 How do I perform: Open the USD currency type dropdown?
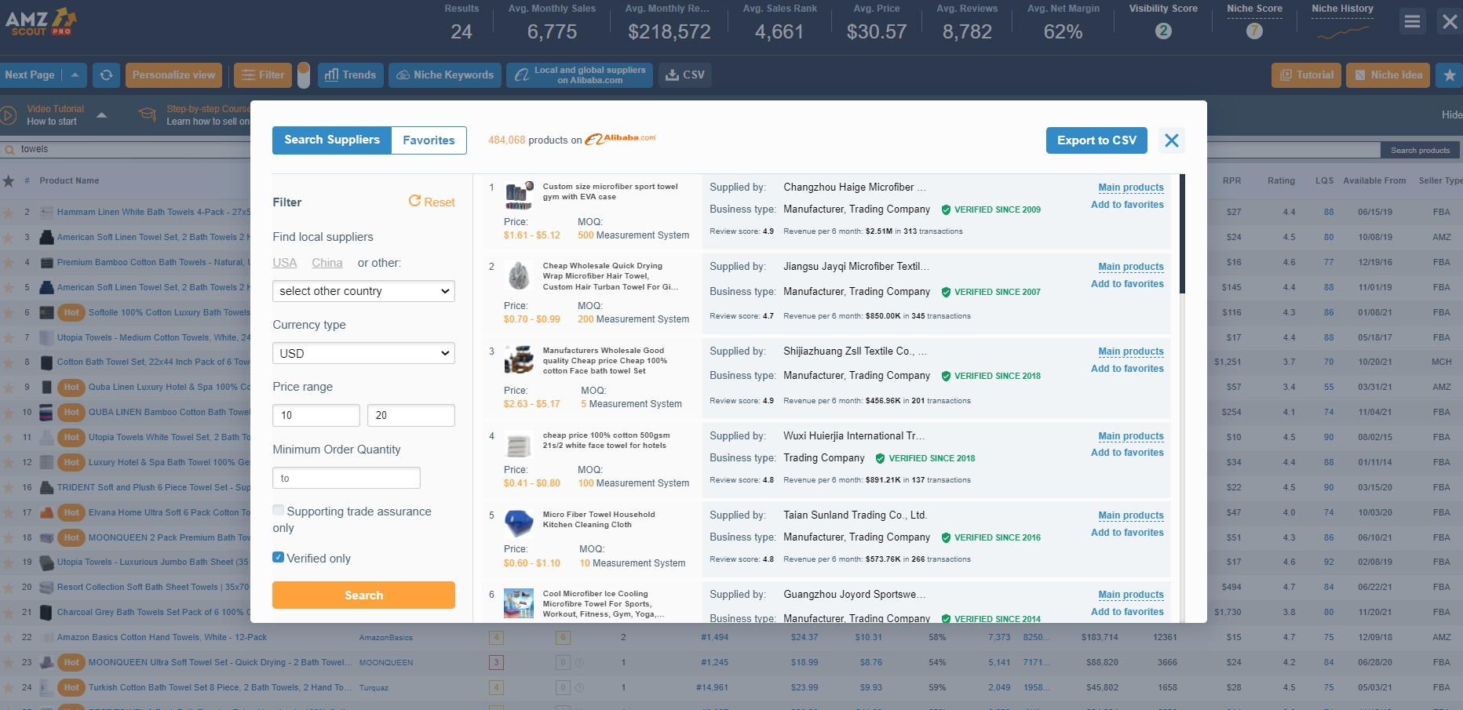coord(363,353)
